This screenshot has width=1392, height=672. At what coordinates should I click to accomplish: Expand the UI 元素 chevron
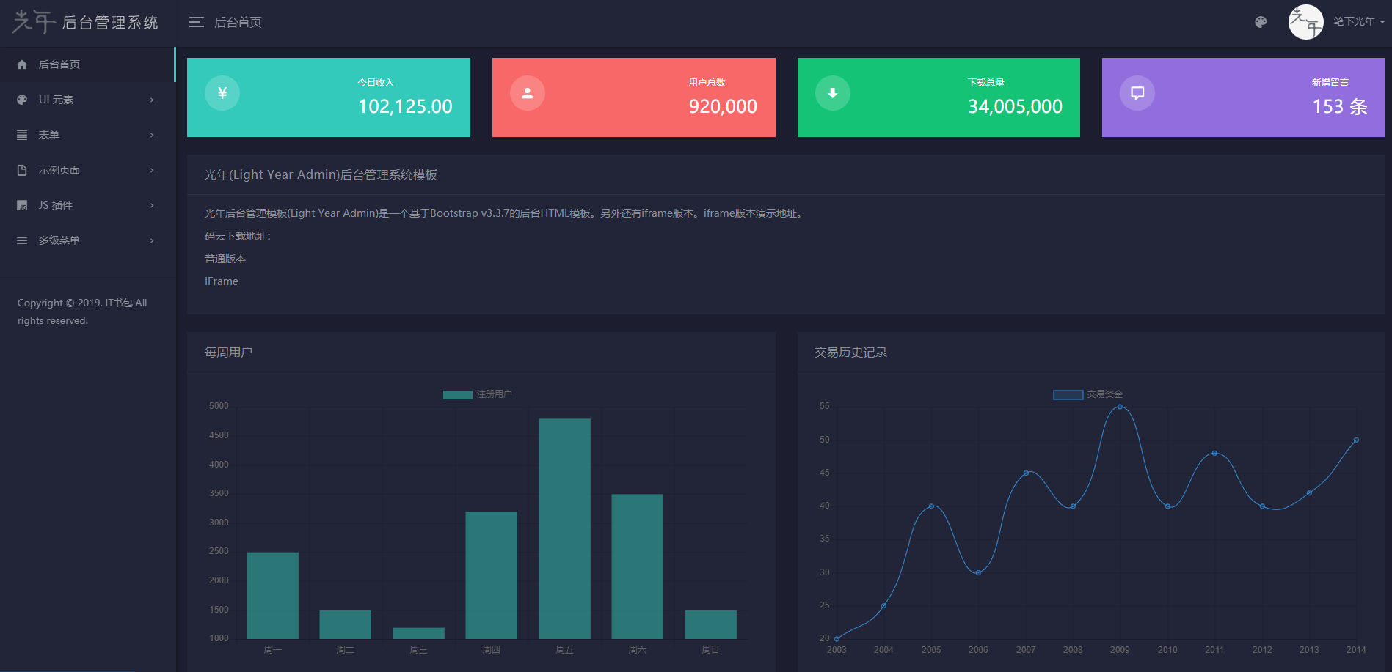pyautogui.click(x=152, y=100)
